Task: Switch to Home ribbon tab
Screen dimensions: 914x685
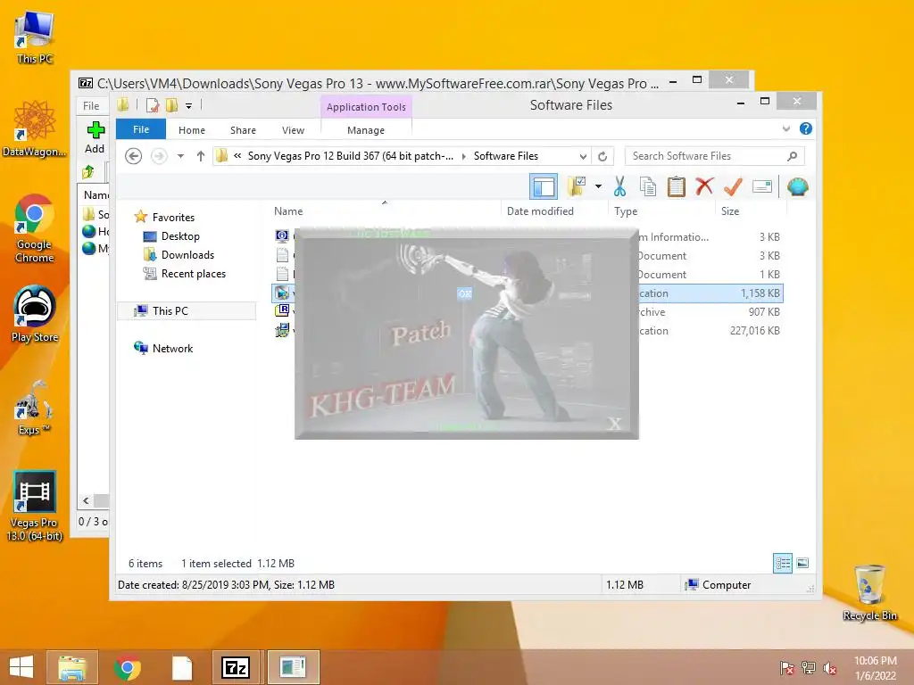Action: (x=192, y=130)
